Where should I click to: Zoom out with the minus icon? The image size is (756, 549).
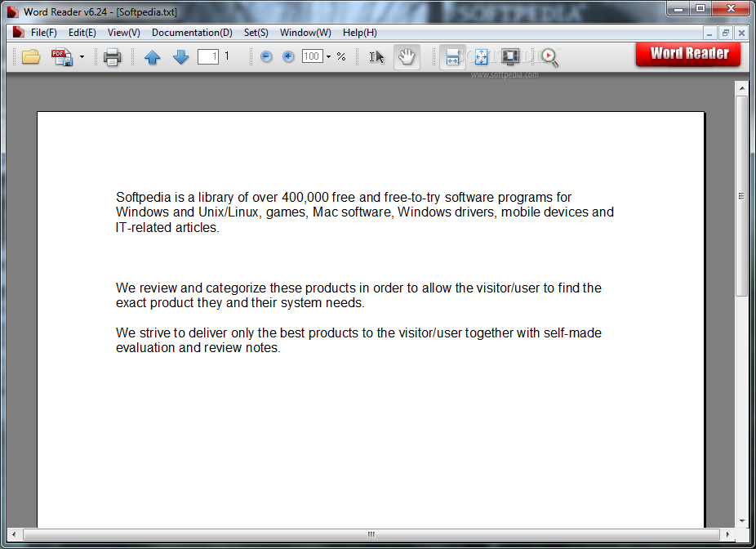266,57
